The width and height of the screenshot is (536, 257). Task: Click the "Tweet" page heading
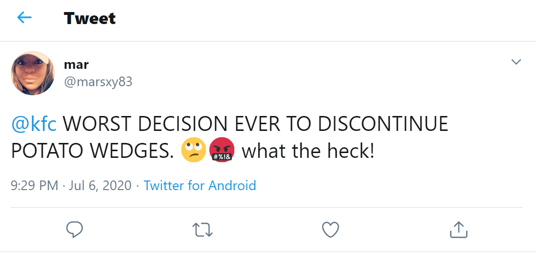[x=89, y=18]
